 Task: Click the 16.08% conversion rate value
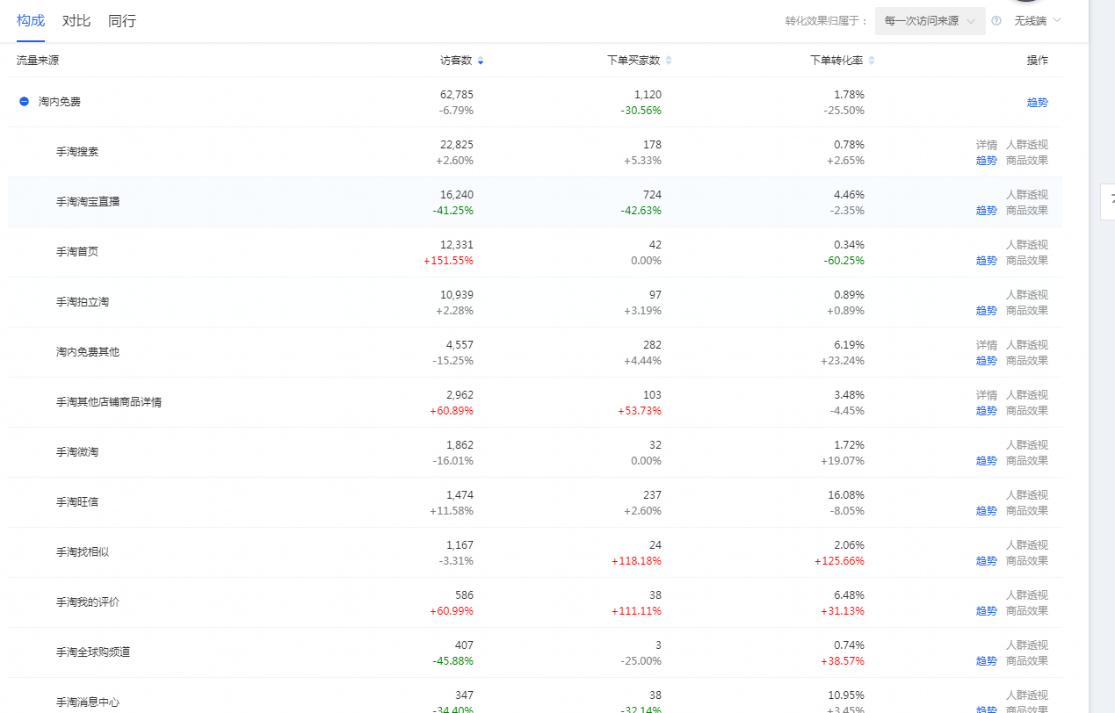(x=846, y=494)
